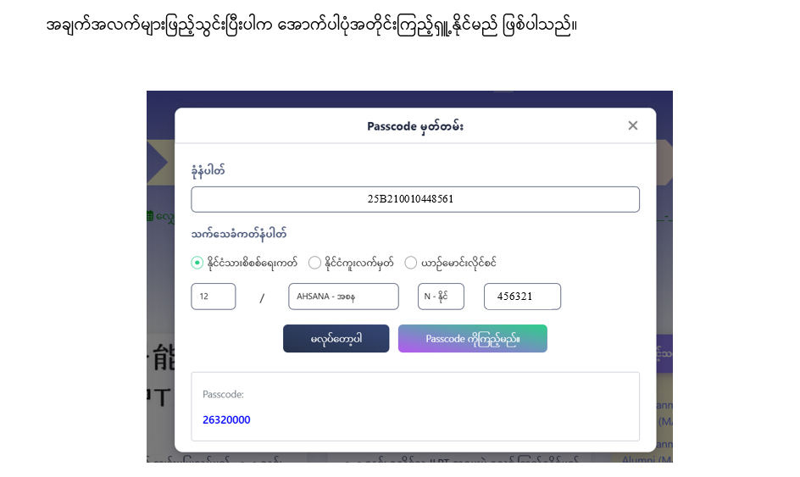The height and width of the screenshot is (477, 800).
Task: Click the green grid icon behind dialog
Action: pos(151,216)
